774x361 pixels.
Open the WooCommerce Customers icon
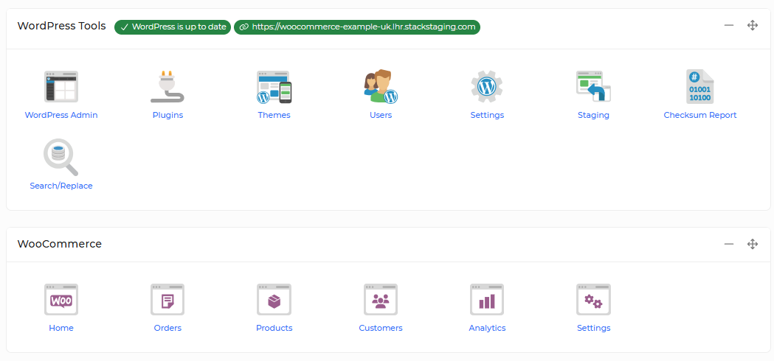[381, 299]
